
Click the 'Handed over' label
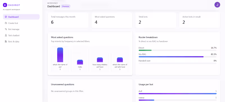click(145, 61)
